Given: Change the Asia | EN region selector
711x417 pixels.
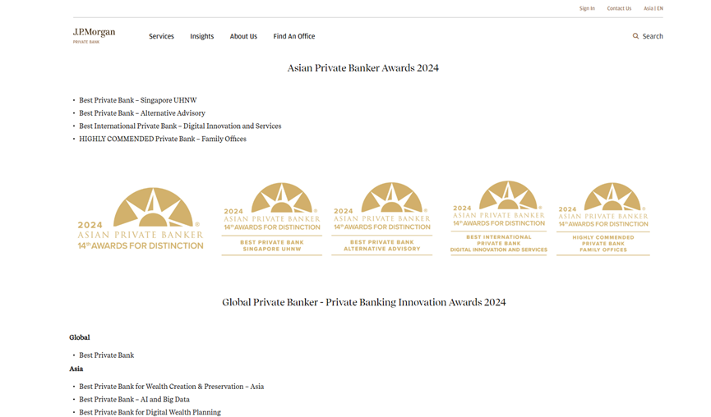Looking at the screenshot, I should point(653,8).
